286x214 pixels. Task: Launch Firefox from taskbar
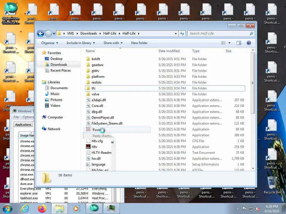click(42, 208)
